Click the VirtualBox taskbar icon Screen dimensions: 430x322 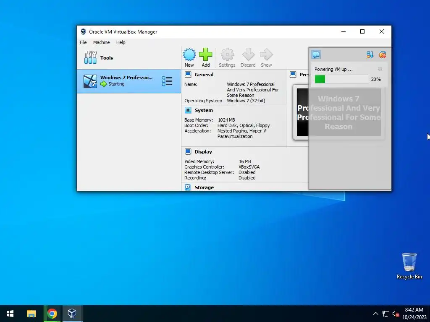[x=72, y=314]
